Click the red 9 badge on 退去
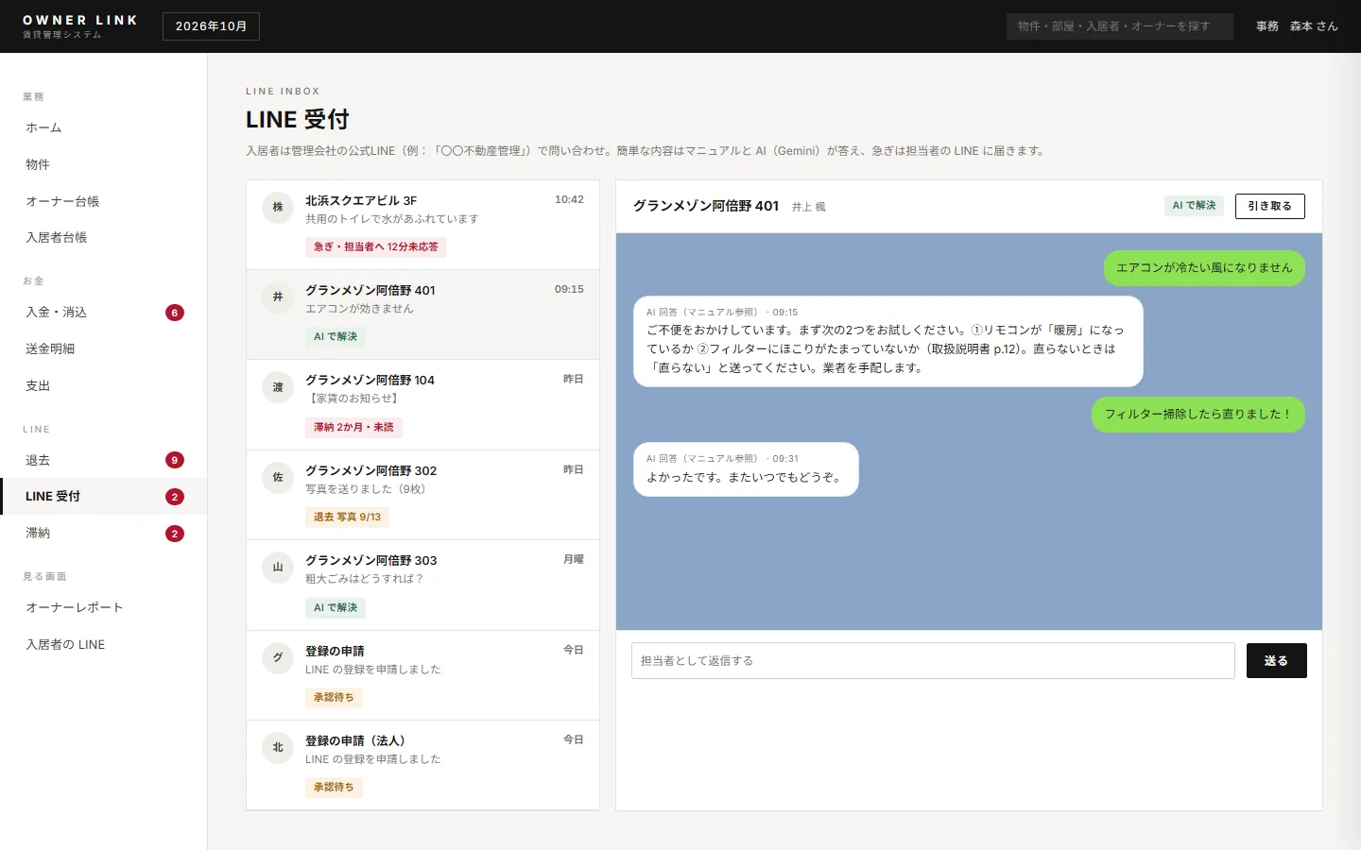Viewport: 1361px width, 850px height. coord(175,460)
